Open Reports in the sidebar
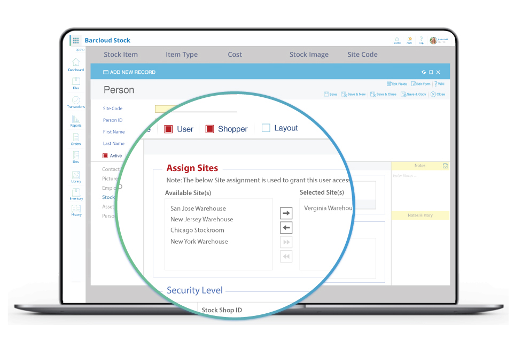This screenshot has width=522, height=348. [76, 121]
